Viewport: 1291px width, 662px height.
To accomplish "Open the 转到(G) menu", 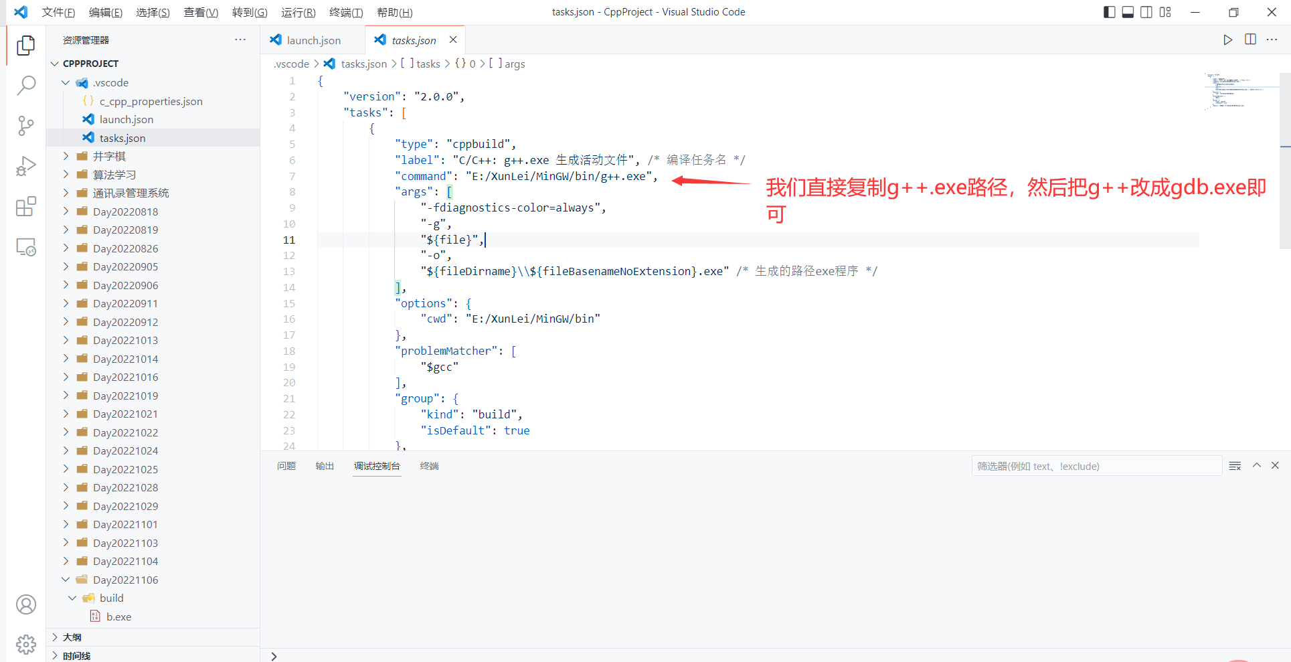I will [x=250, y=13].
